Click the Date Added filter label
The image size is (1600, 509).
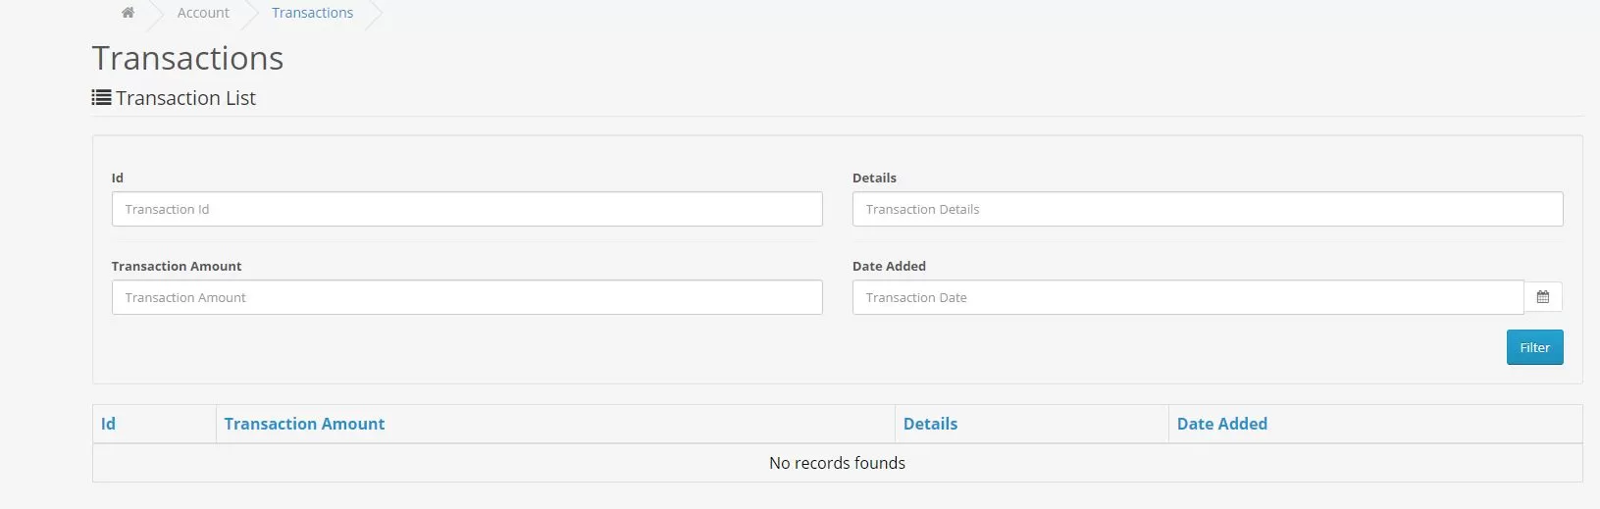pyautogui.click(x=889, y=266)
